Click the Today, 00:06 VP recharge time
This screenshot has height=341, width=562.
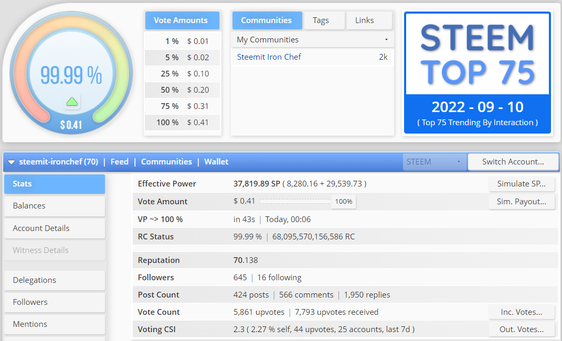point(288,219)
